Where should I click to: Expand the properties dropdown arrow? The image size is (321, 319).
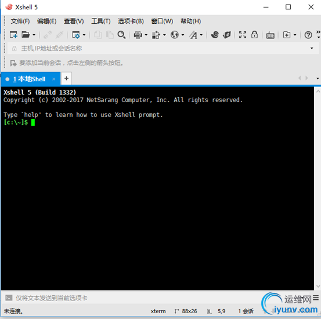point(84,35)
